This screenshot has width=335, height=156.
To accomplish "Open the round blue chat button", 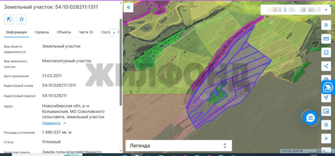I will click(x=310, y=118).
